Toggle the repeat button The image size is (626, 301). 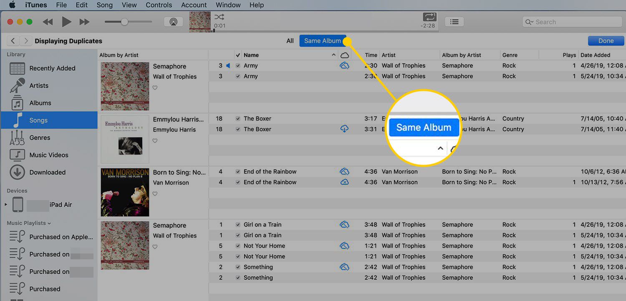point(429,17)
